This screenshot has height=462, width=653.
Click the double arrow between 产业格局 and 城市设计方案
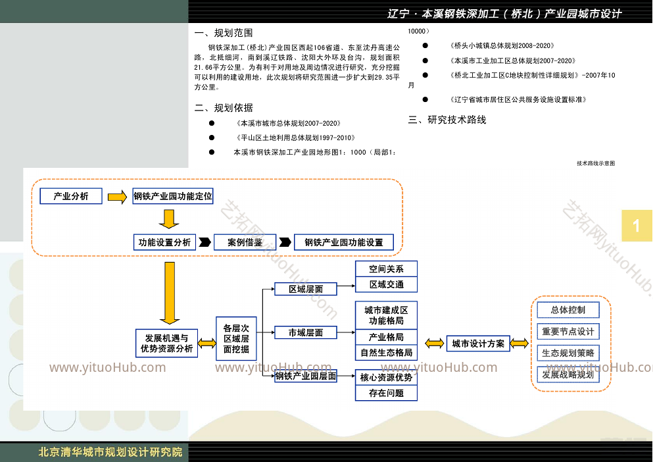pos(435,343)
